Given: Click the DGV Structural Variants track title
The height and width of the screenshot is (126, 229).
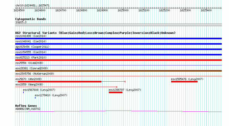Looking at the screenshot, I should coord(95,33).
